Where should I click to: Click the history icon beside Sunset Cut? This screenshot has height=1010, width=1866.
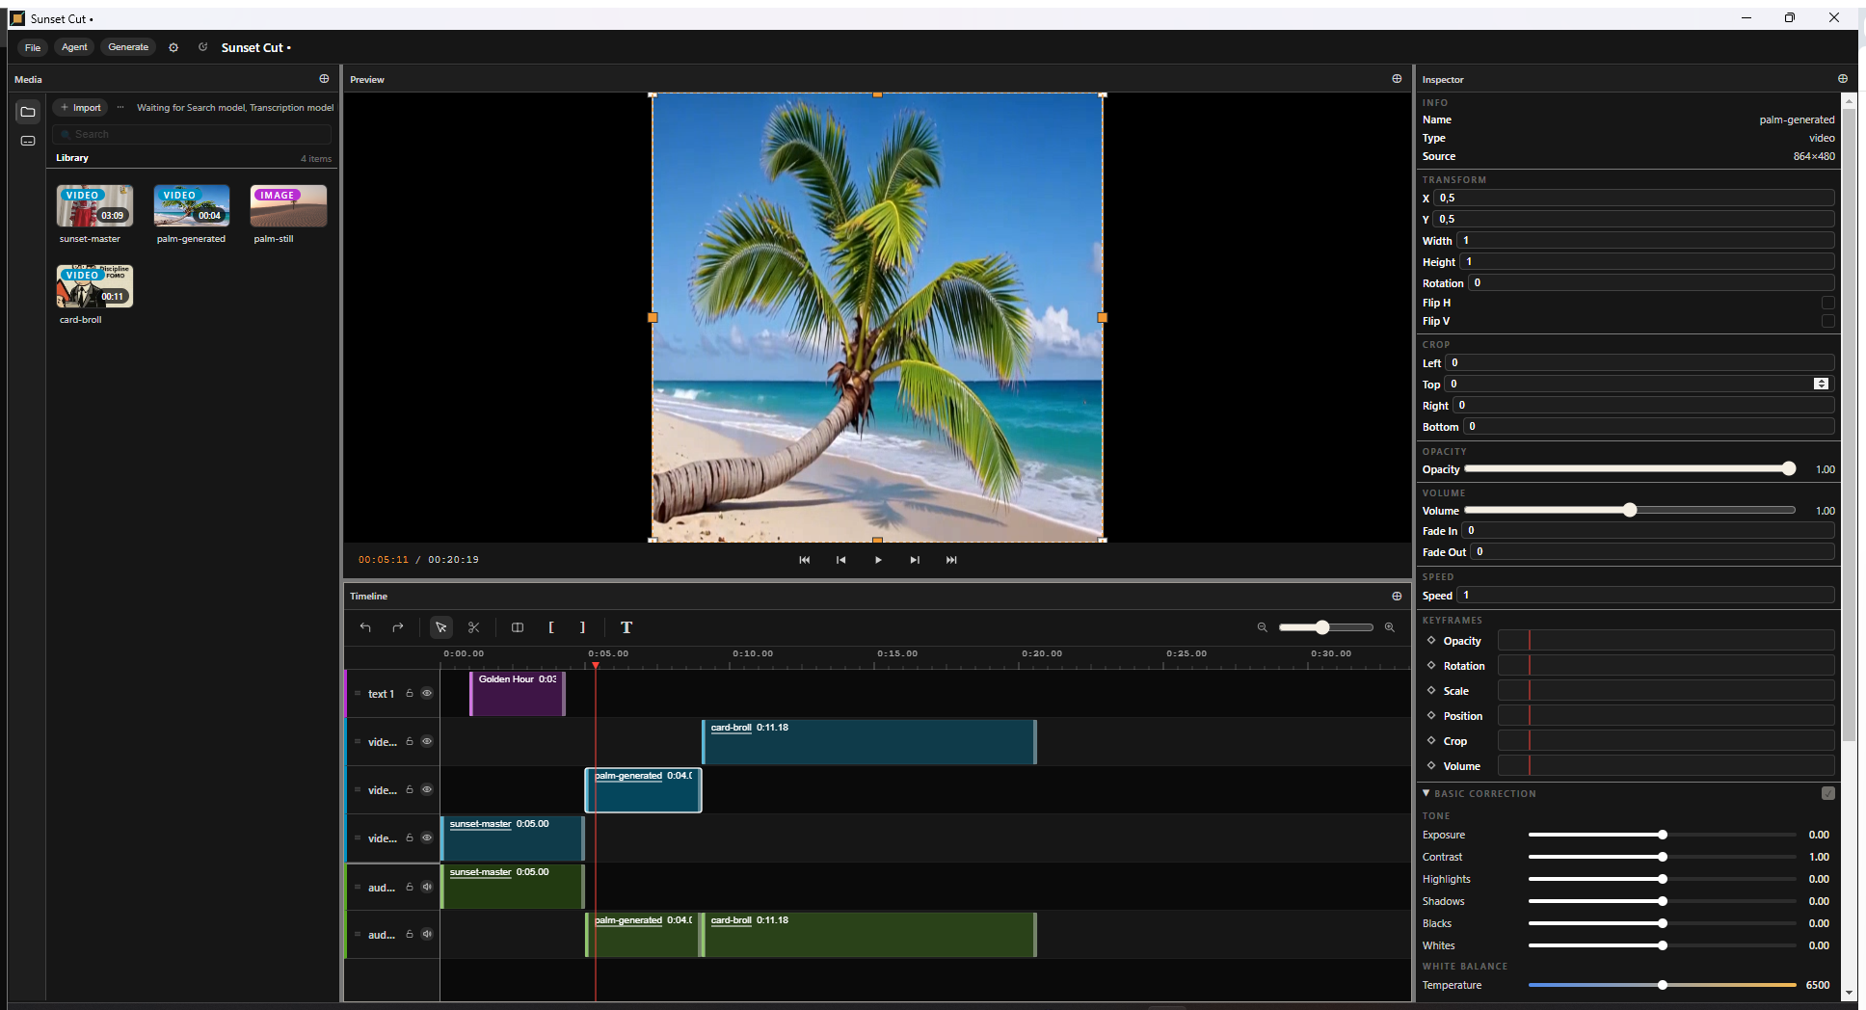[202, 47]
